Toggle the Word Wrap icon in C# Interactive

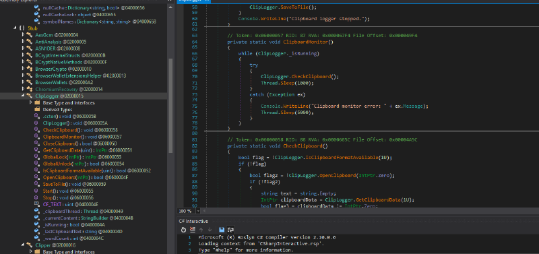pos(230,230)
